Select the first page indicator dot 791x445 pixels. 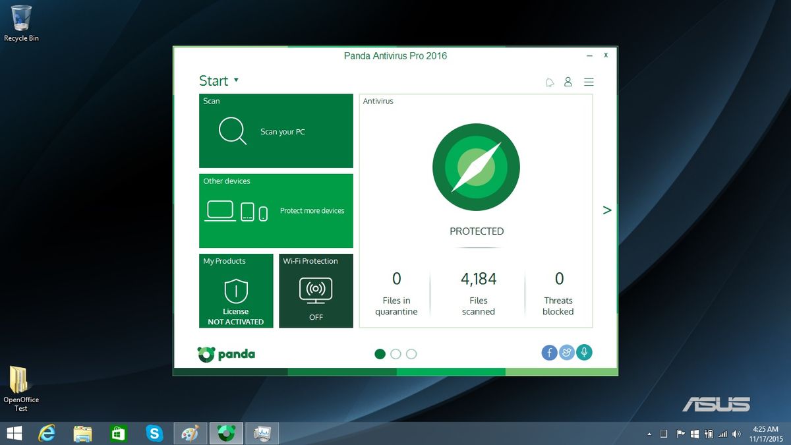[x=380, y=354]
